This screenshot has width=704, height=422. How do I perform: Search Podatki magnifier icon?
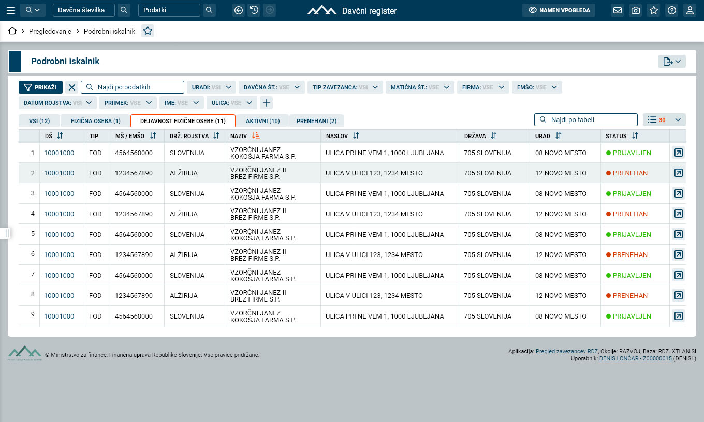point(209,10)
